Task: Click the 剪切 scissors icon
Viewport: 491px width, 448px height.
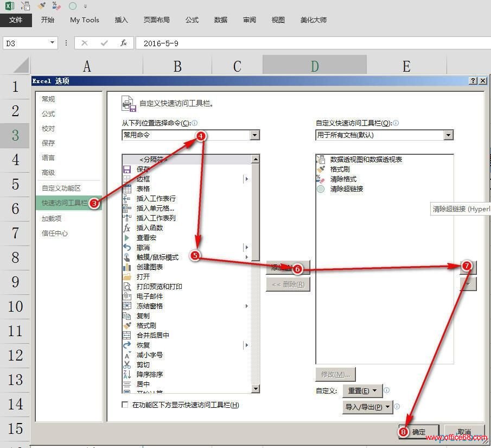Action: pos(127,365)
